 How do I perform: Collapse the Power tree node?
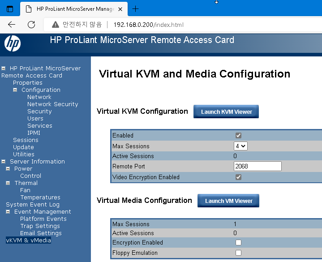(x=8, y=168)
